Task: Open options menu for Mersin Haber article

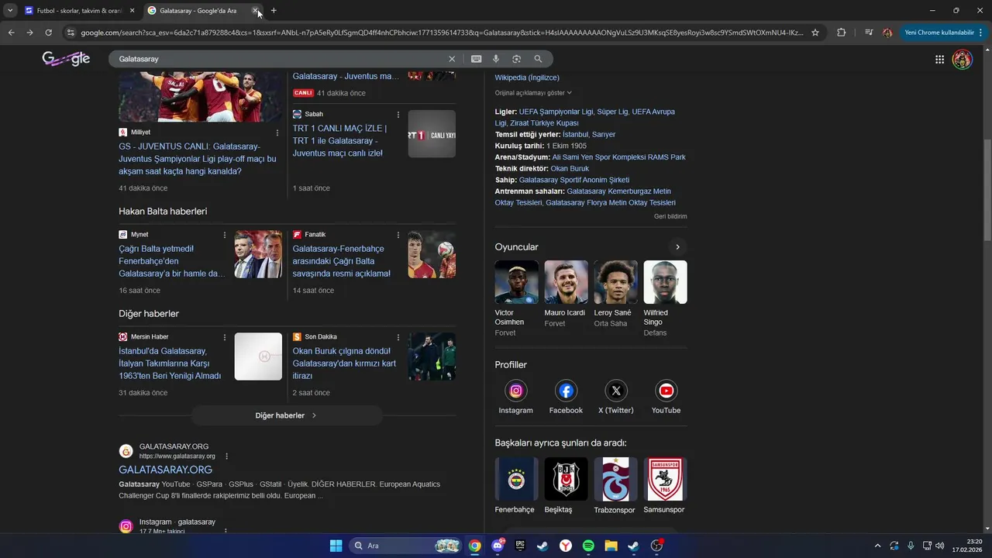Action: pyautogui.click(x=225, y=337)
